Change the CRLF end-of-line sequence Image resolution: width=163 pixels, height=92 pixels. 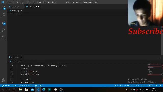pos(143,86)
